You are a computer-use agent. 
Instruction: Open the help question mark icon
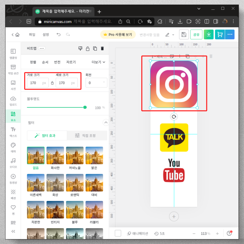[229, 233]
